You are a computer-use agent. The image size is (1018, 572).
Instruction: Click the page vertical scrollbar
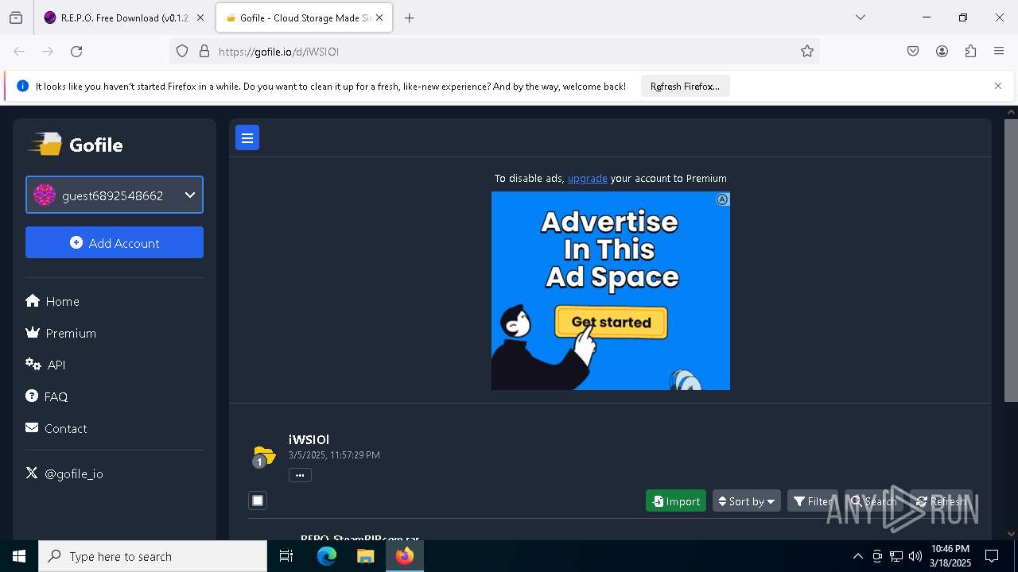click(x=1011, y=261)
